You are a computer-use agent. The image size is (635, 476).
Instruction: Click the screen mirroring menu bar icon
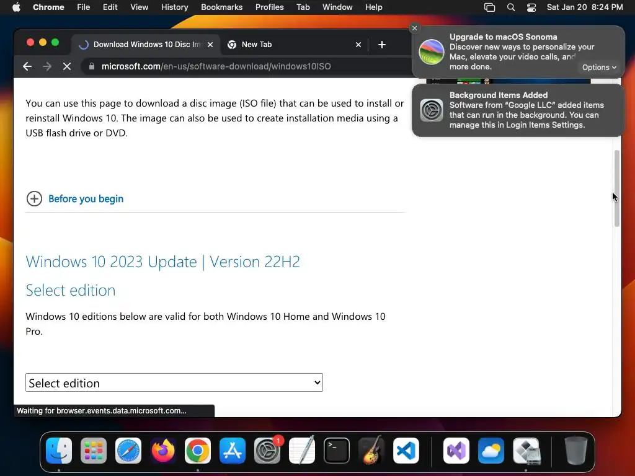pyautogui.click(x=490, y=7)
